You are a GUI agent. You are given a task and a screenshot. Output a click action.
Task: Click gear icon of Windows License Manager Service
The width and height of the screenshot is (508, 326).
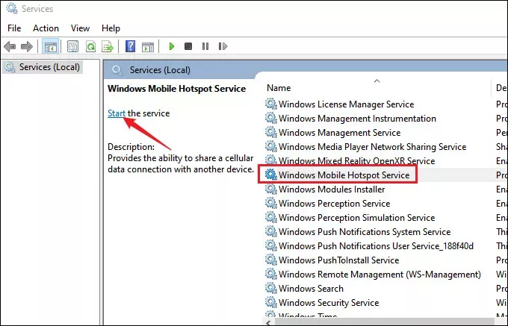[x=271, y=104]
